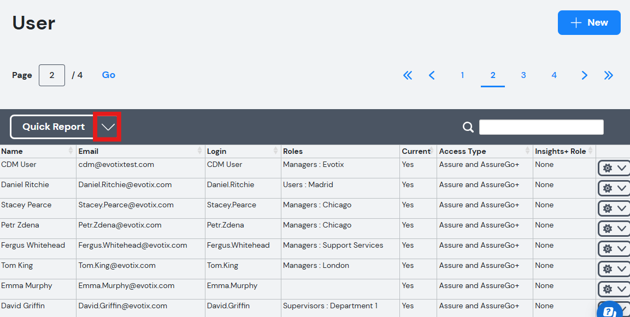
Task: Open page 1 in pagination
Action: coord(462,75)
